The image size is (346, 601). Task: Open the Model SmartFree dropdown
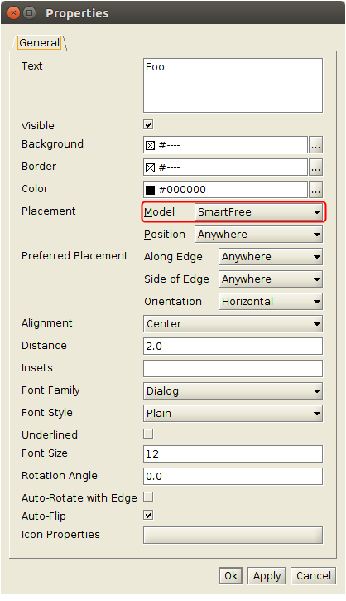pos(259,212)
